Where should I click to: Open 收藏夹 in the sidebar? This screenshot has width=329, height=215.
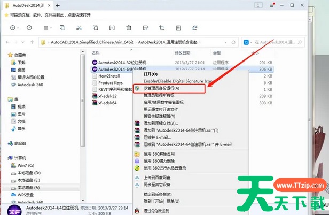point(20,55)
